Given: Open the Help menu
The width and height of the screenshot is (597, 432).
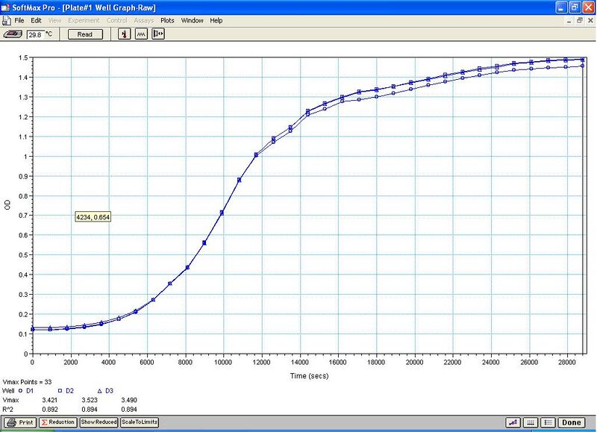Looking at the screenshot, I should click(216, 20).
